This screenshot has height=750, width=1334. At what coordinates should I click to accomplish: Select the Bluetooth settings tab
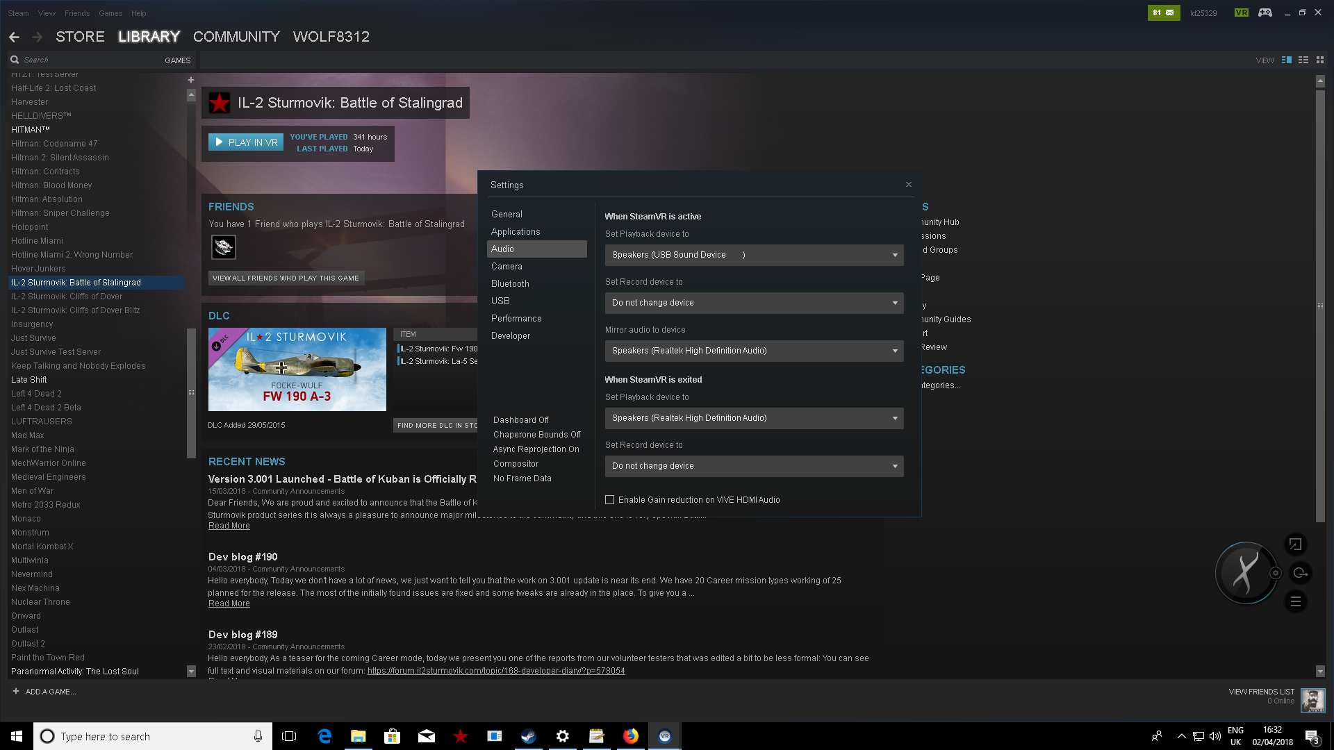[x=510, y=283]
